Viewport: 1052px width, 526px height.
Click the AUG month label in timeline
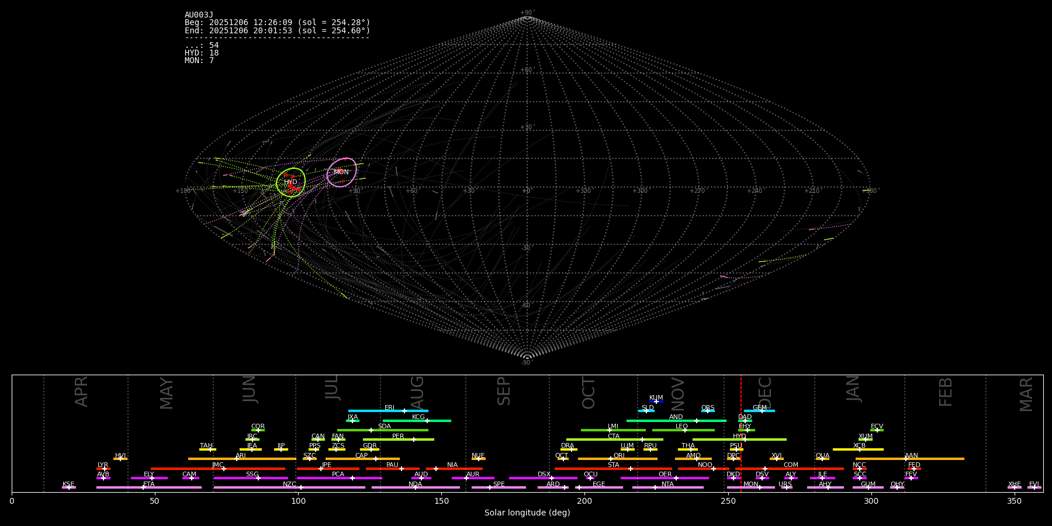417,393
